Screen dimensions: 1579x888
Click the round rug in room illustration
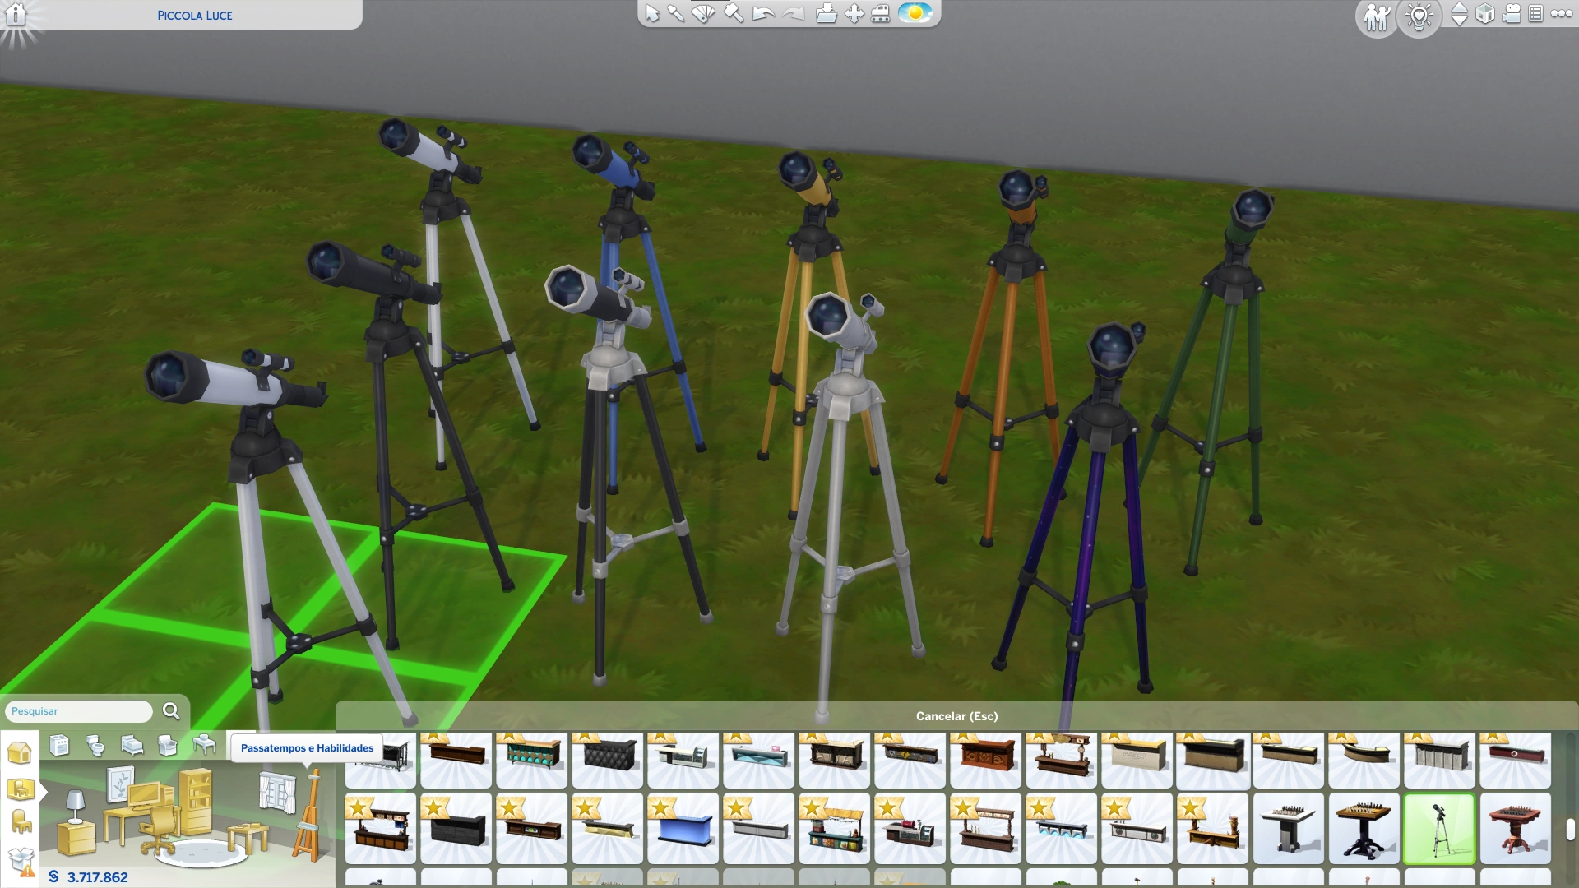pos(200,853)
